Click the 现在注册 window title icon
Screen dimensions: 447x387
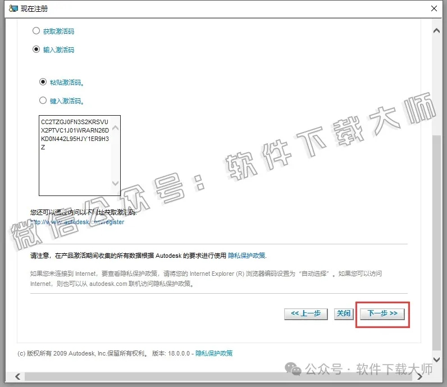point(13,8)
